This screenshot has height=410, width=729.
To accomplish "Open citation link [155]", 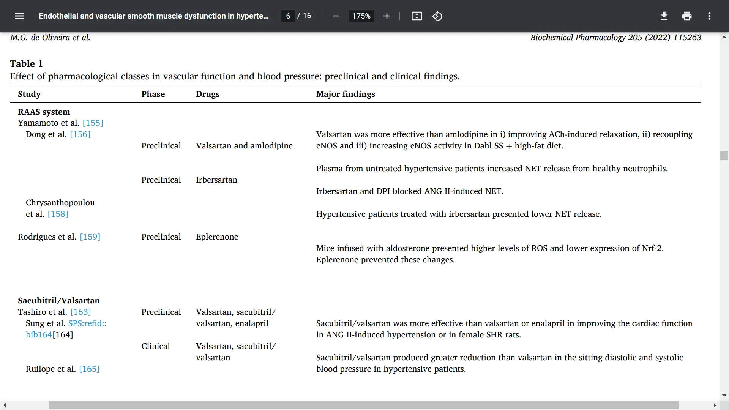I will coord(93,123).
